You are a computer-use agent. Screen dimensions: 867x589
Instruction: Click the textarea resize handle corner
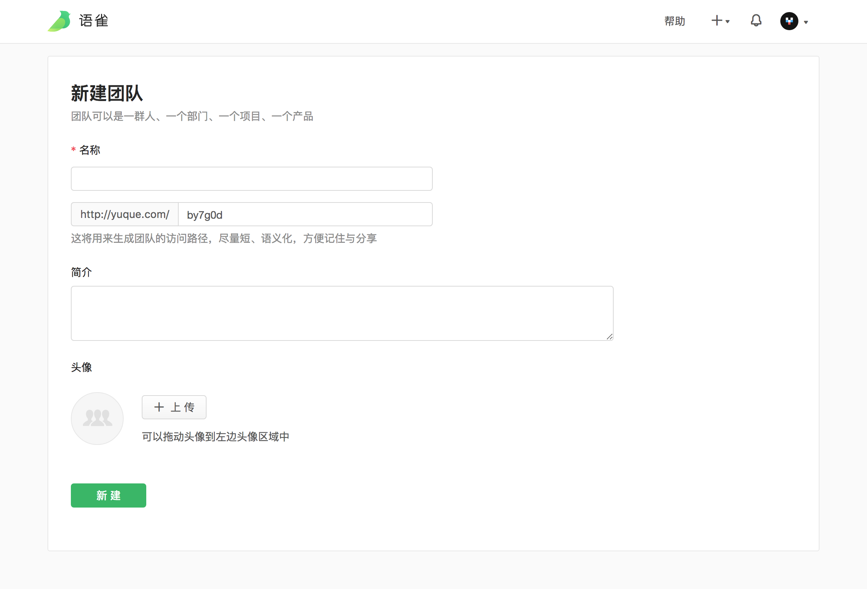610,337
